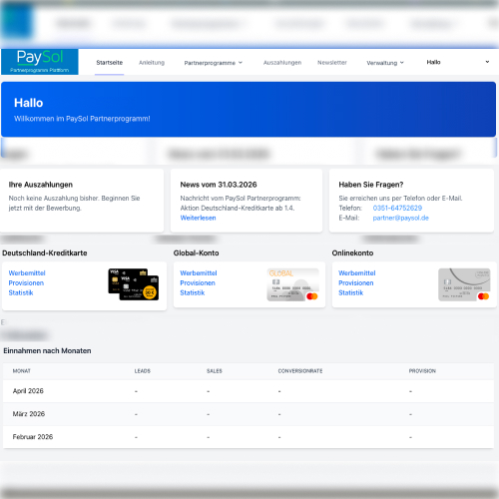Image resolution: width=499 pixels, height=499 pixels.
Task: Call phone number 0351-64752629 link
Action: point(397,208)
